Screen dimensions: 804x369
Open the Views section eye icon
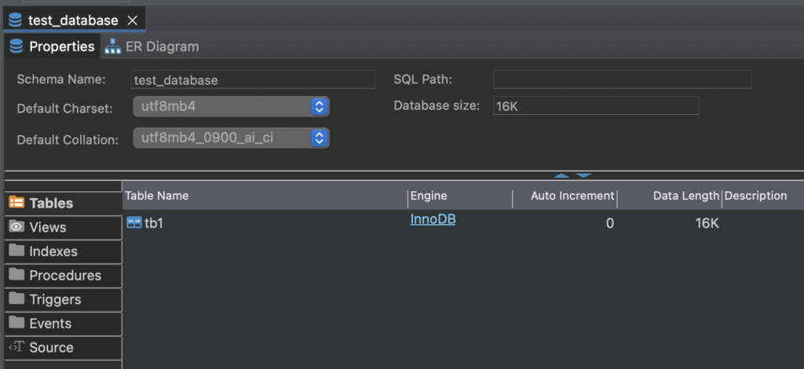[x=16, y=227]
